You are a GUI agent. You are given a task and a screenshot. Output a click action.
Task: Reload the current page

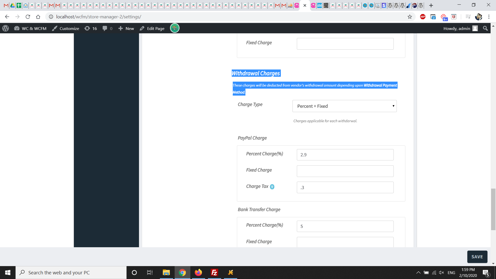(28, 17)
